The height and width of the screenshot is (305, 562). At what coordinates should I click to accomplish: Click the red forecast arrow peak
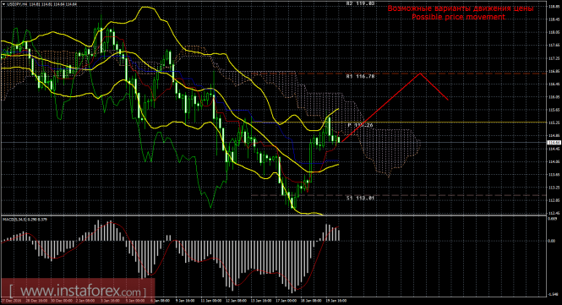[x=420, y=74]
